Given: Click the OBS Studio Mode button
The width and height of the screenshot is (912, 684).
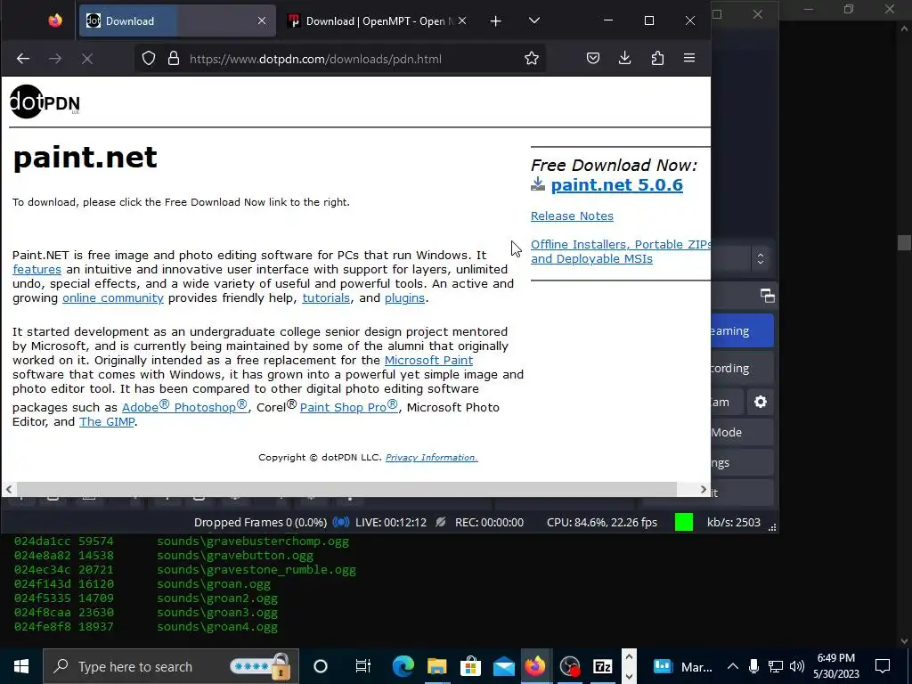Looking at the screenshot, I should [742, 432].
